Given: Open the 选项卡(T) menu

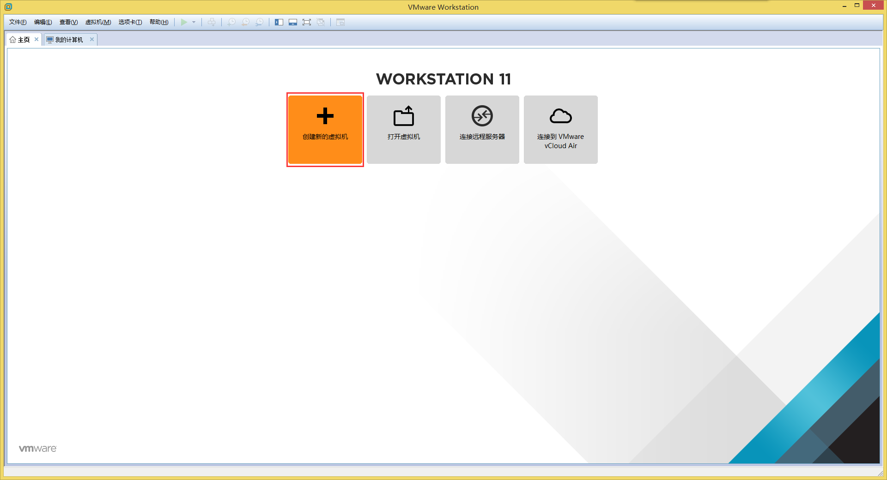Looking at the screenshot, I should [130, 22].
